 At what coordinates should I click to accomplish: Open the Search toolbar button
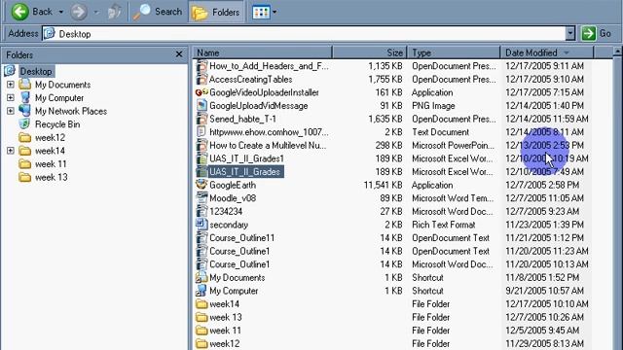pyautogui.click(x=158, y=12)
